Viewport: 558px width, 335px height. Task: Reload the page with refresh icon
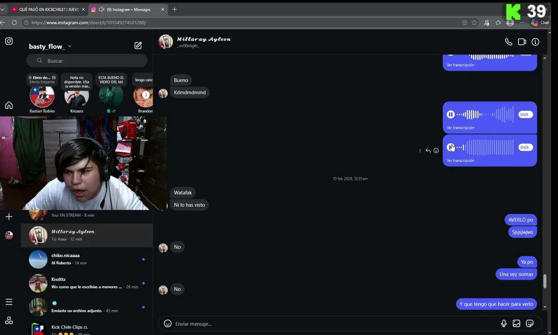pos(14,22)
